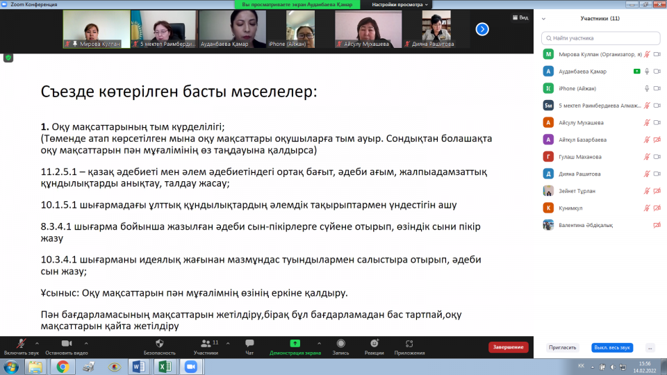Open the Настройки просмотра view options dropdown
The width and height of the screenshot is (667, 375).
pyautogui.click(x=400, y=4)
